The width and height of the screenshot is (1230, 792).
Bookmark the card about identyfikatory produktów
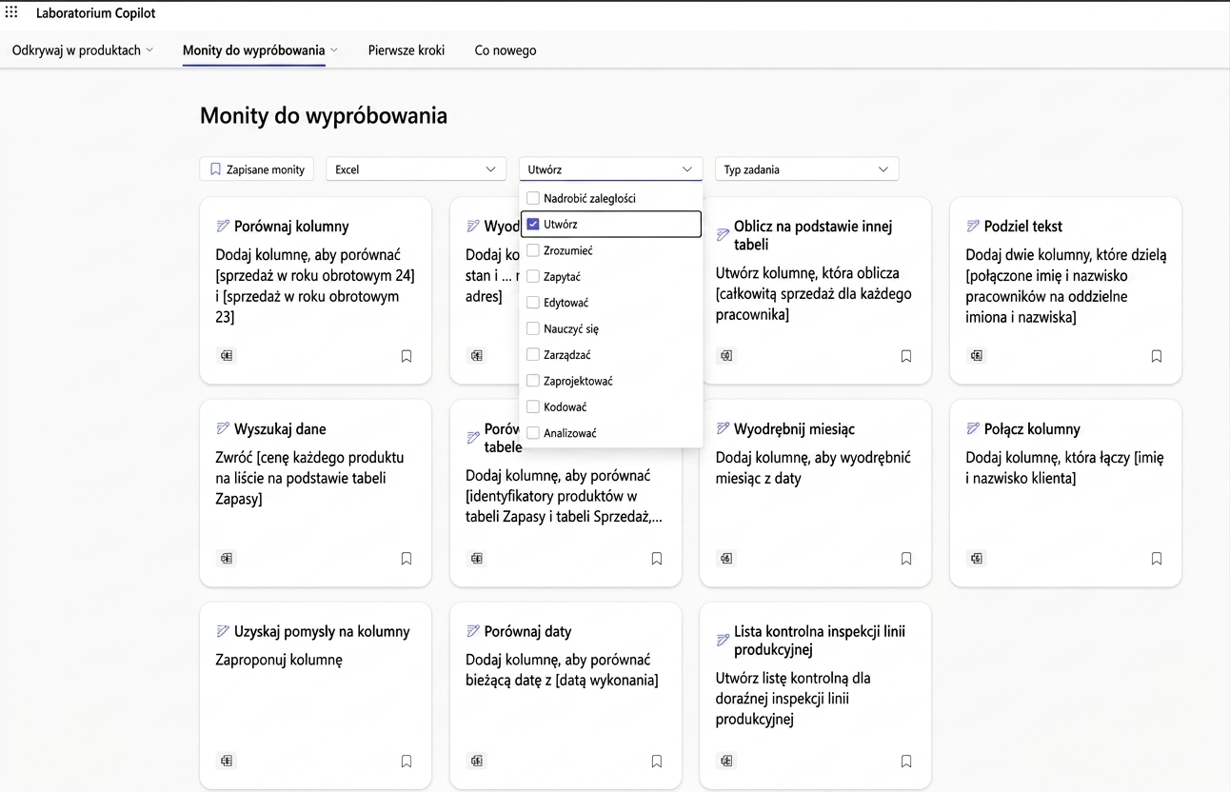point(657,559)
